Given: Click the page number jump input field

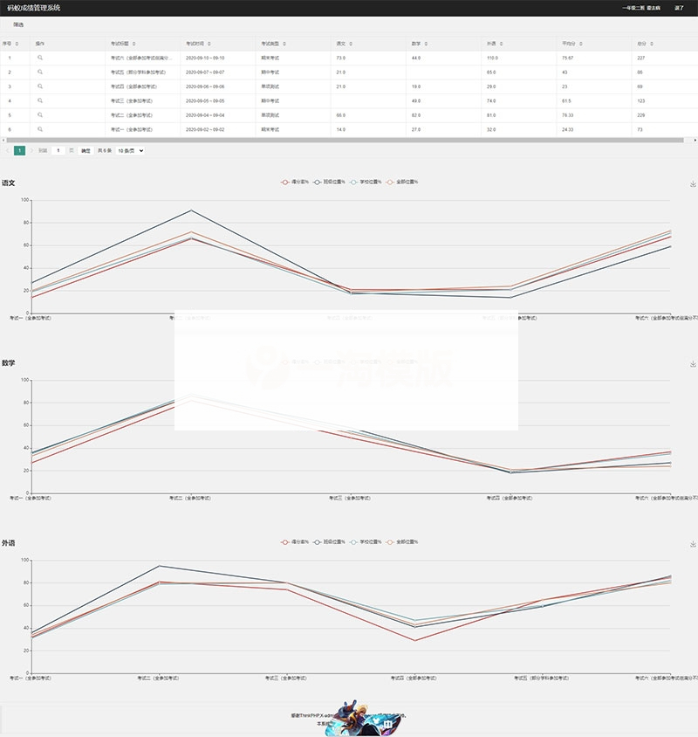Looking at the screenshot, I should tap(58, 150).
